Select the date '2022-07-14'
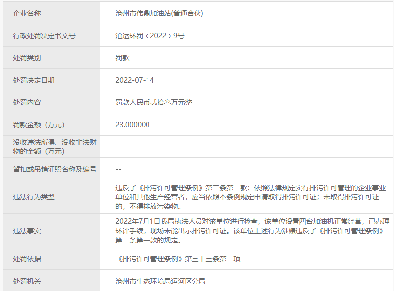 pos(135,80)
